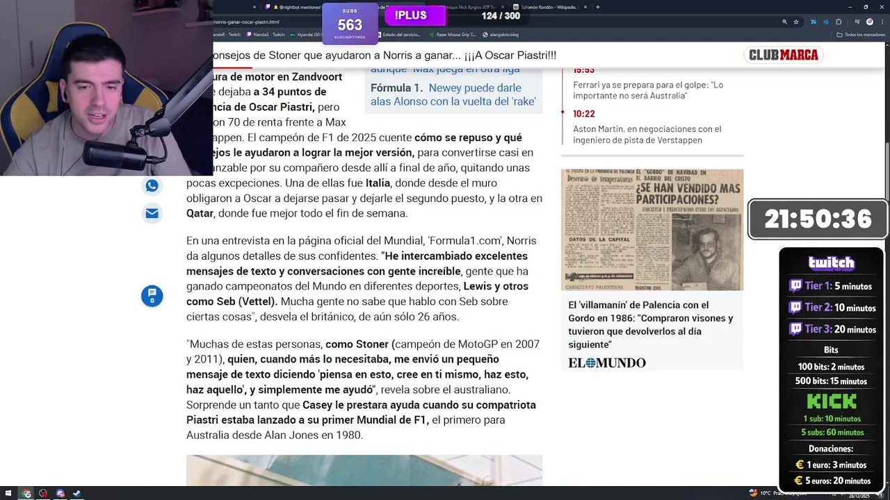The height and width of the screenshot is (500, 890).
Task: Share the article via the email icon
Action: 152,213
